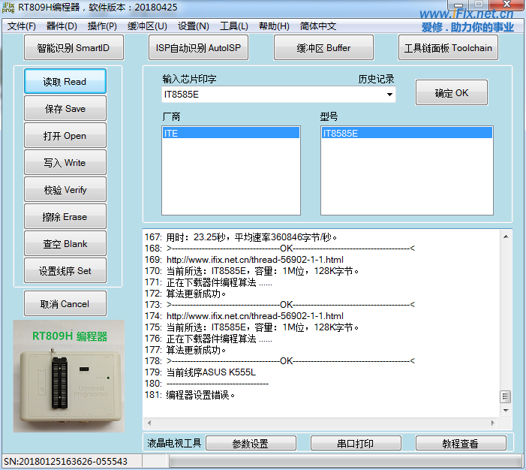
Task: Click log line 179 当前线序ASUS K555L
Action: (x=211, y=372)
